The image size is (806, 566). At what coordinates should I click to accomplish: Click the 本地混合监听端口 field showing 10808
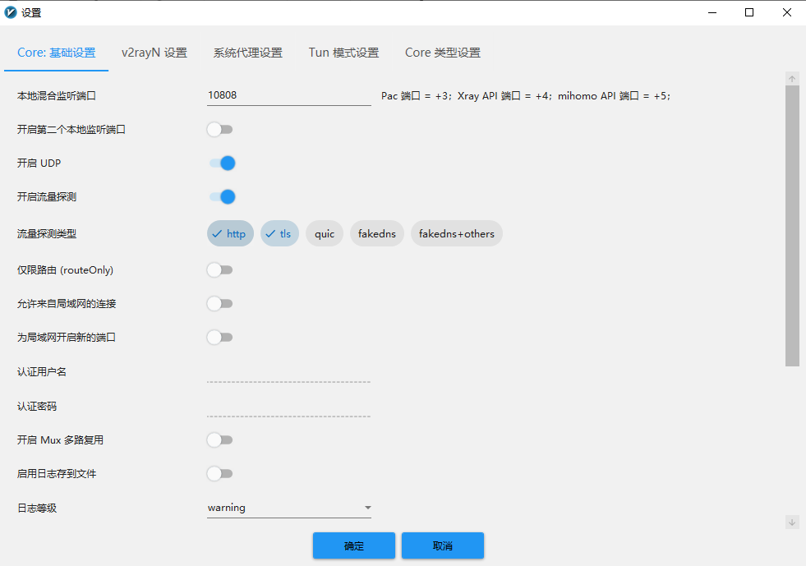(x=289, y=95)
